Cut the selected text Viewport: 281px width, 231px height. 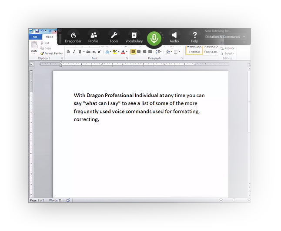pyautogui.click(x=45, y=43)
